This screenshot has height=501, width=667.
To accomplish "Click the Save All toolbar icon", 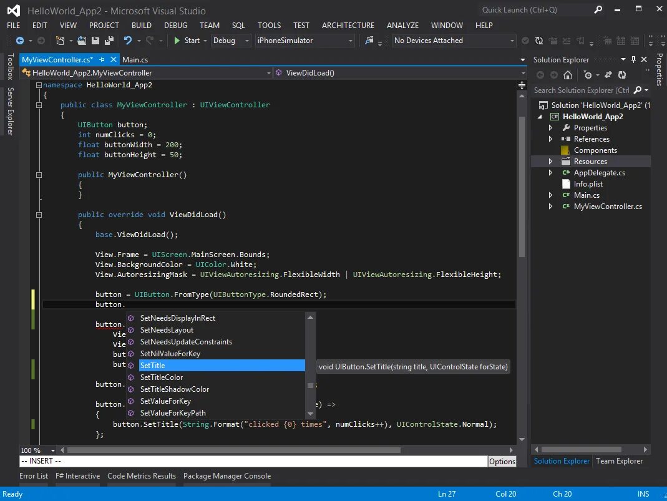I will 109,41.
